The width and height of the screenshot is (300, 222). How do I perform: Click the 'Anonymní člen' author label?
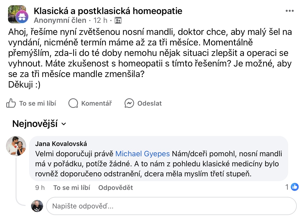[x=60, y=20]
